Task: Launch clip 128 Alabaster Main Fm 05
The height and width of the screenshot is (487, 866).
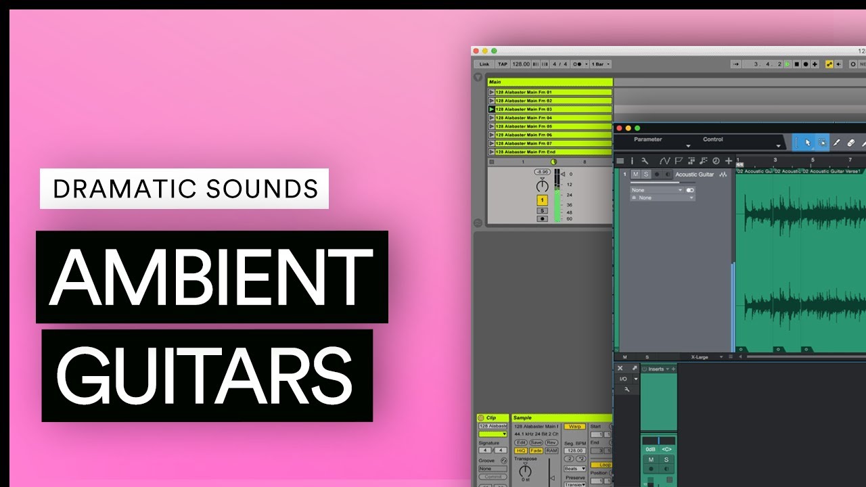Action: [491, 126]
